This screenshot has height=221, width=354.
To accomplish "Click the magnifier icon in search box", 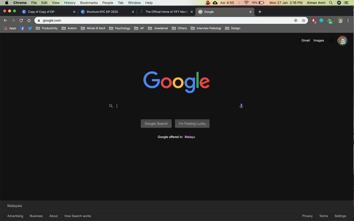I will tap(111, 106).
